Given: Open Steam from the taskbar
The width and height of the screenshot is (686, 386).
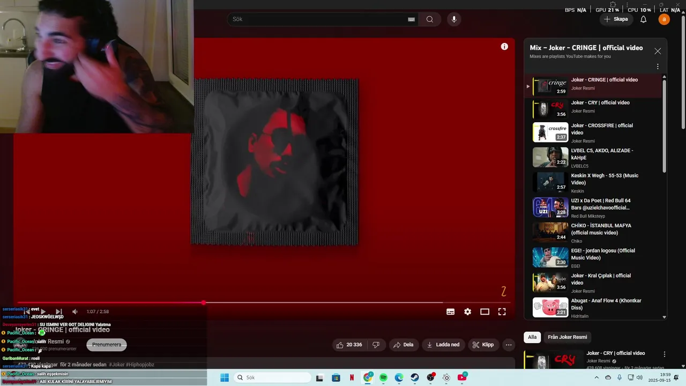Looking at the screenshot, I should [415, 377].
